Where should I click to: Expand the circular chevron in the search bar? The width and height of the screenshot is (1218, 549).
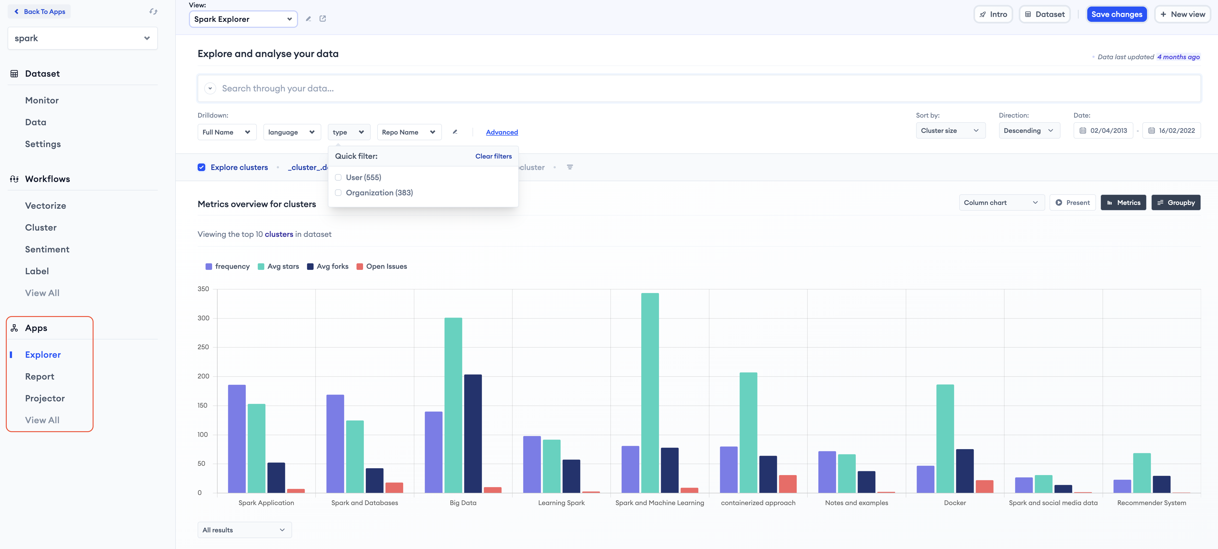[x=210, y=88]
